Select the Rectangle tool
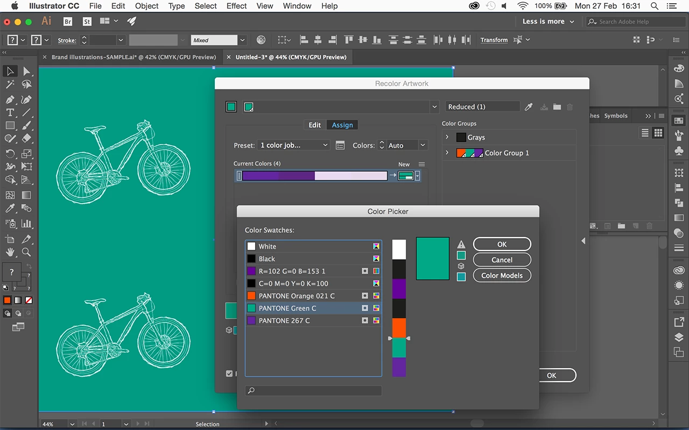The height and width of the screenshot is (430, 689). [10, 125]
